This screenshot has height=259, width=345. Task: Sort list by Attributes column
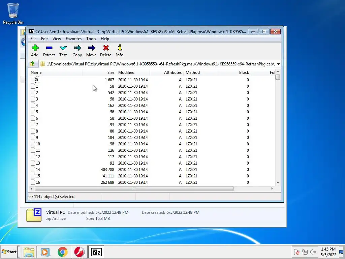(x=166, y=73)
